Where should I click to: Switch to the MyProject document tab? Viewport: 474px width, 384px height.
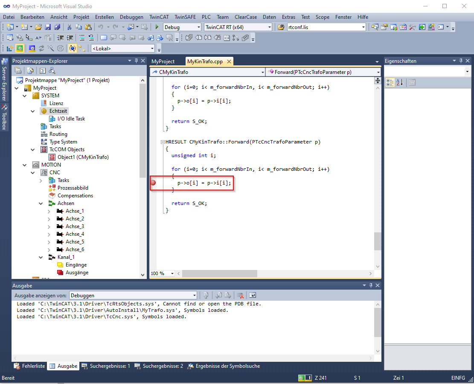163,62
